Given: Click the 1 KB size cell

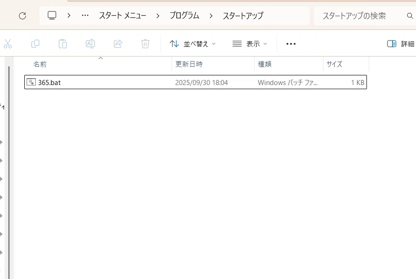Looking at the screenshot, I should coord(358,82).
